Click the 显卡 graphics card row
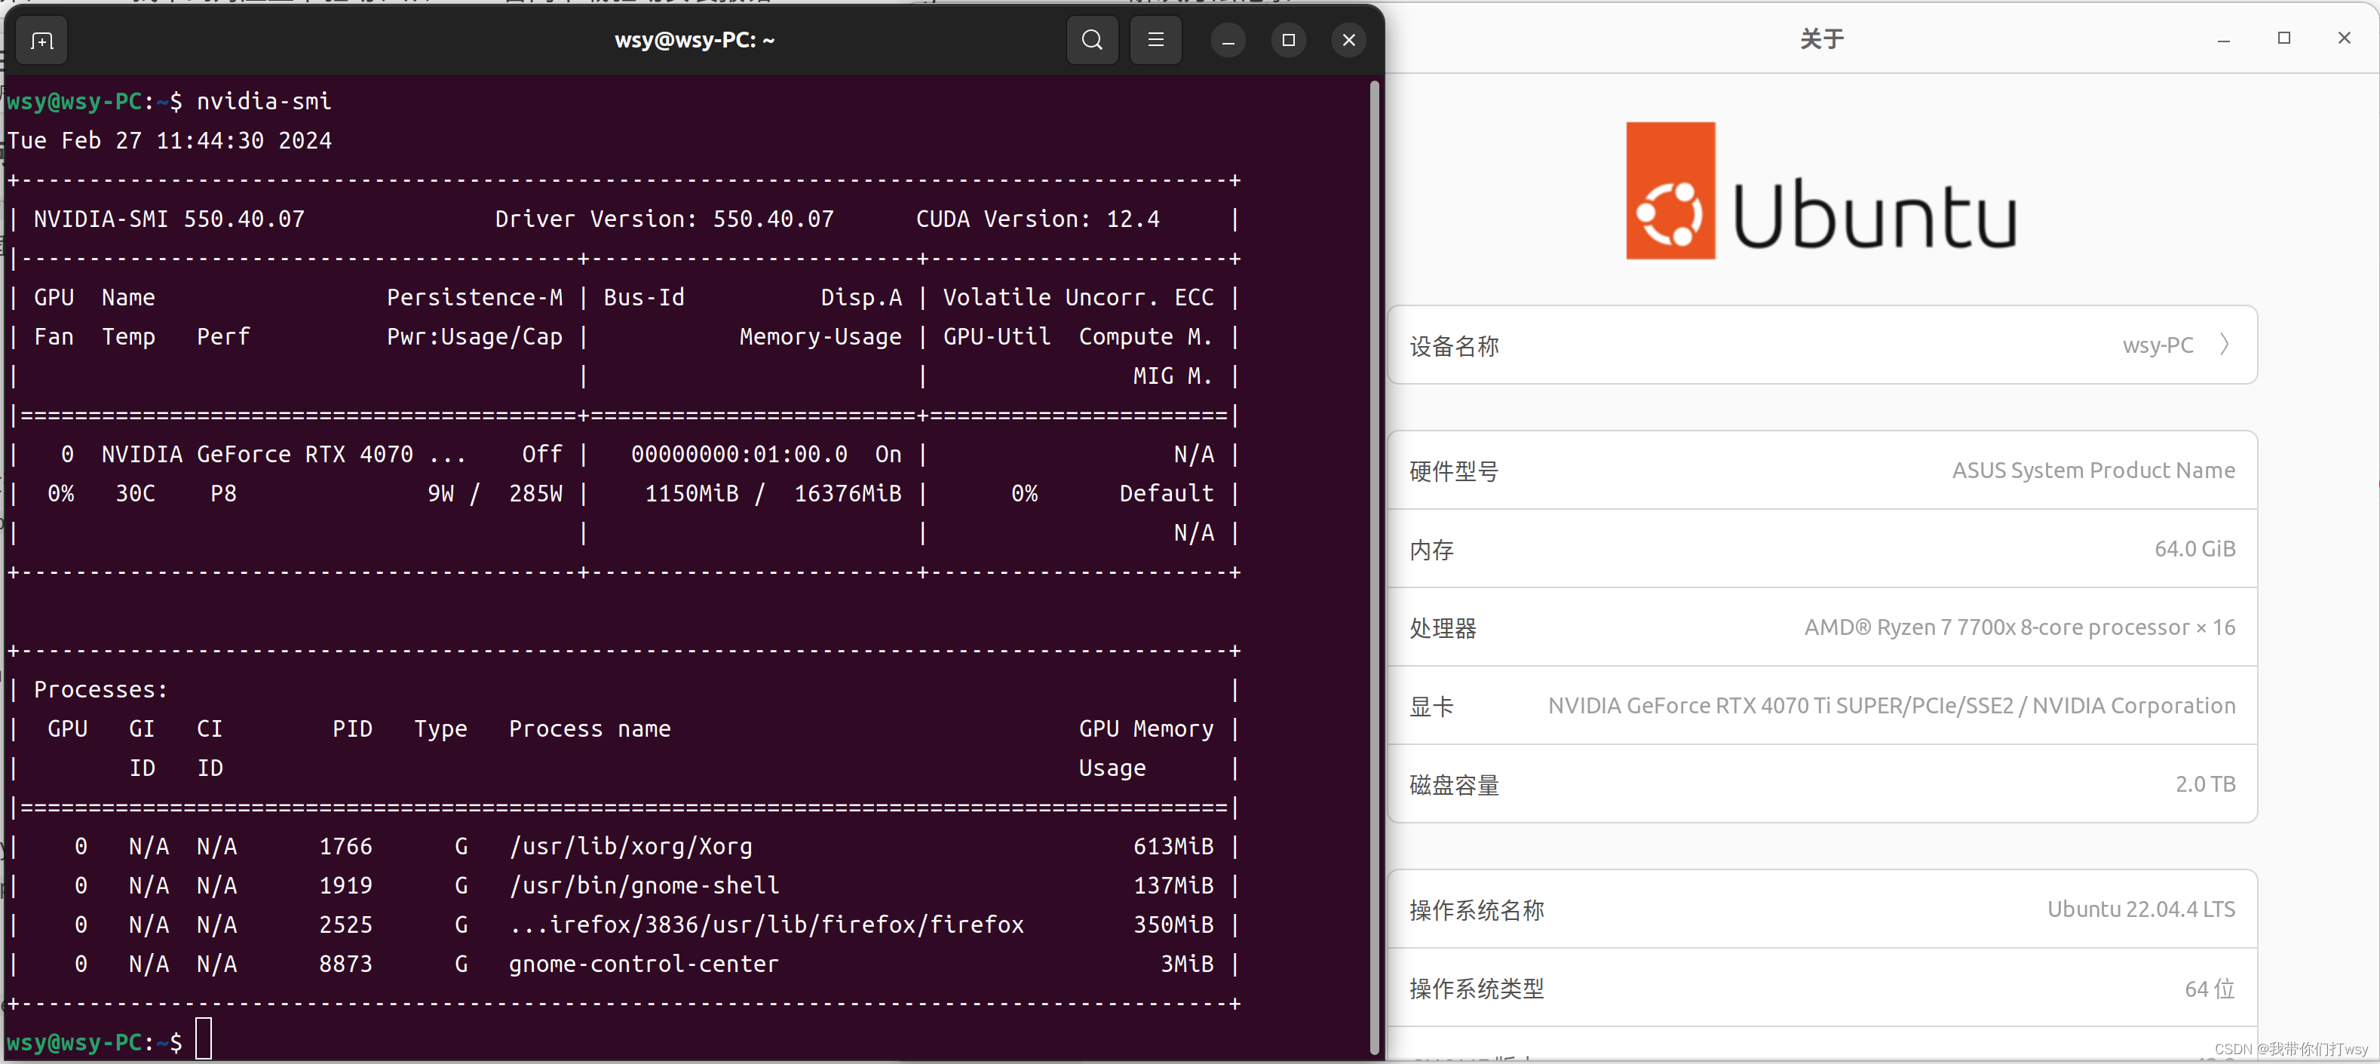 1820,706
